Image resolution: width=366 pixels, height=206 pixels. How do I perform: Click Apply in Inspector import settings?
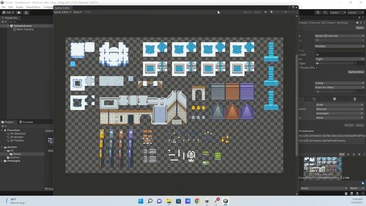tap(360, 125)
